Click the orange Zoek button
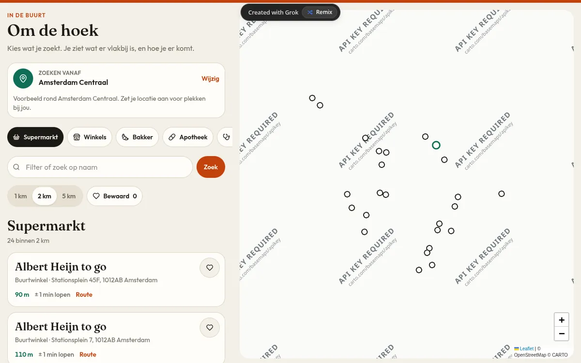This screenshot has width=581, height=363. 211,167
